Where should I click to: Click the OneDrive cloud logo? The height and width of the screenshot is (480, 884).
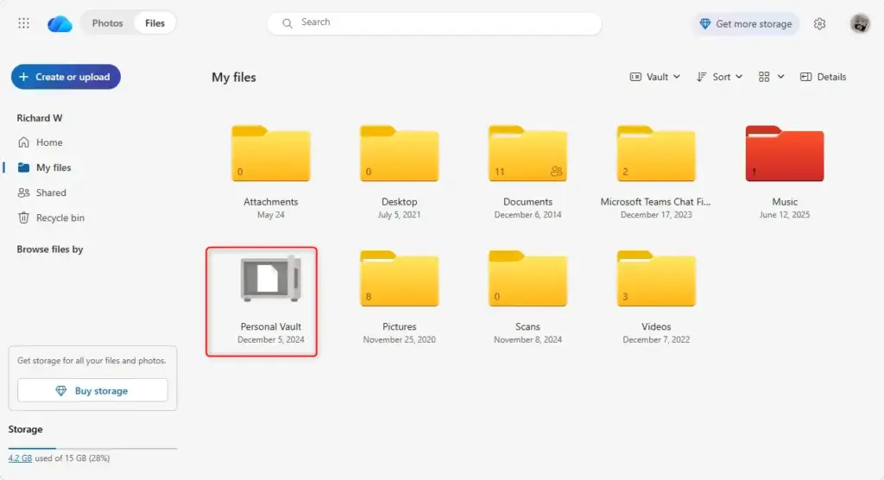60,23
